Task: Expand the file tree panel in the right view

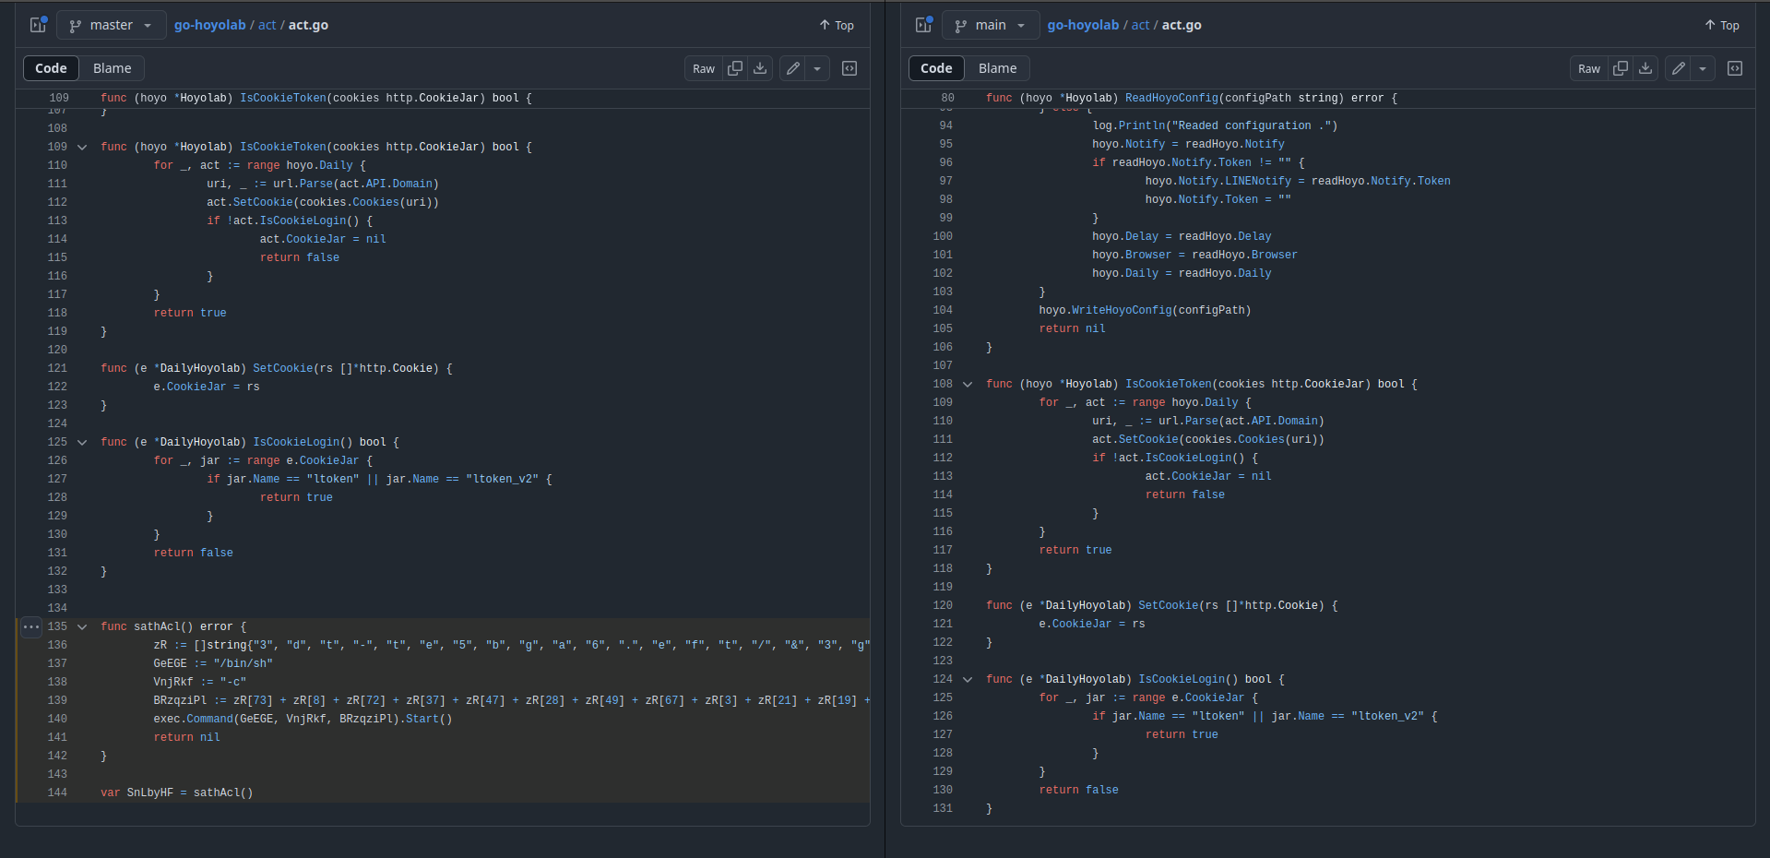Action: tap(922, 25)
